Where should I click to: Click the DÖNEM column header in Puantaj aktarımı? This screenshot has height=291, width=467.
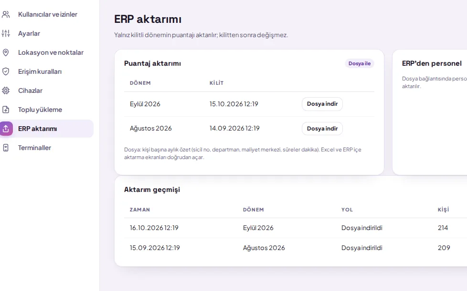coord(140,83)
